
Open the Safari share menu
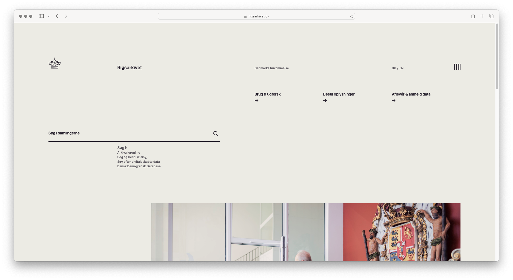(x=473, y=16)
